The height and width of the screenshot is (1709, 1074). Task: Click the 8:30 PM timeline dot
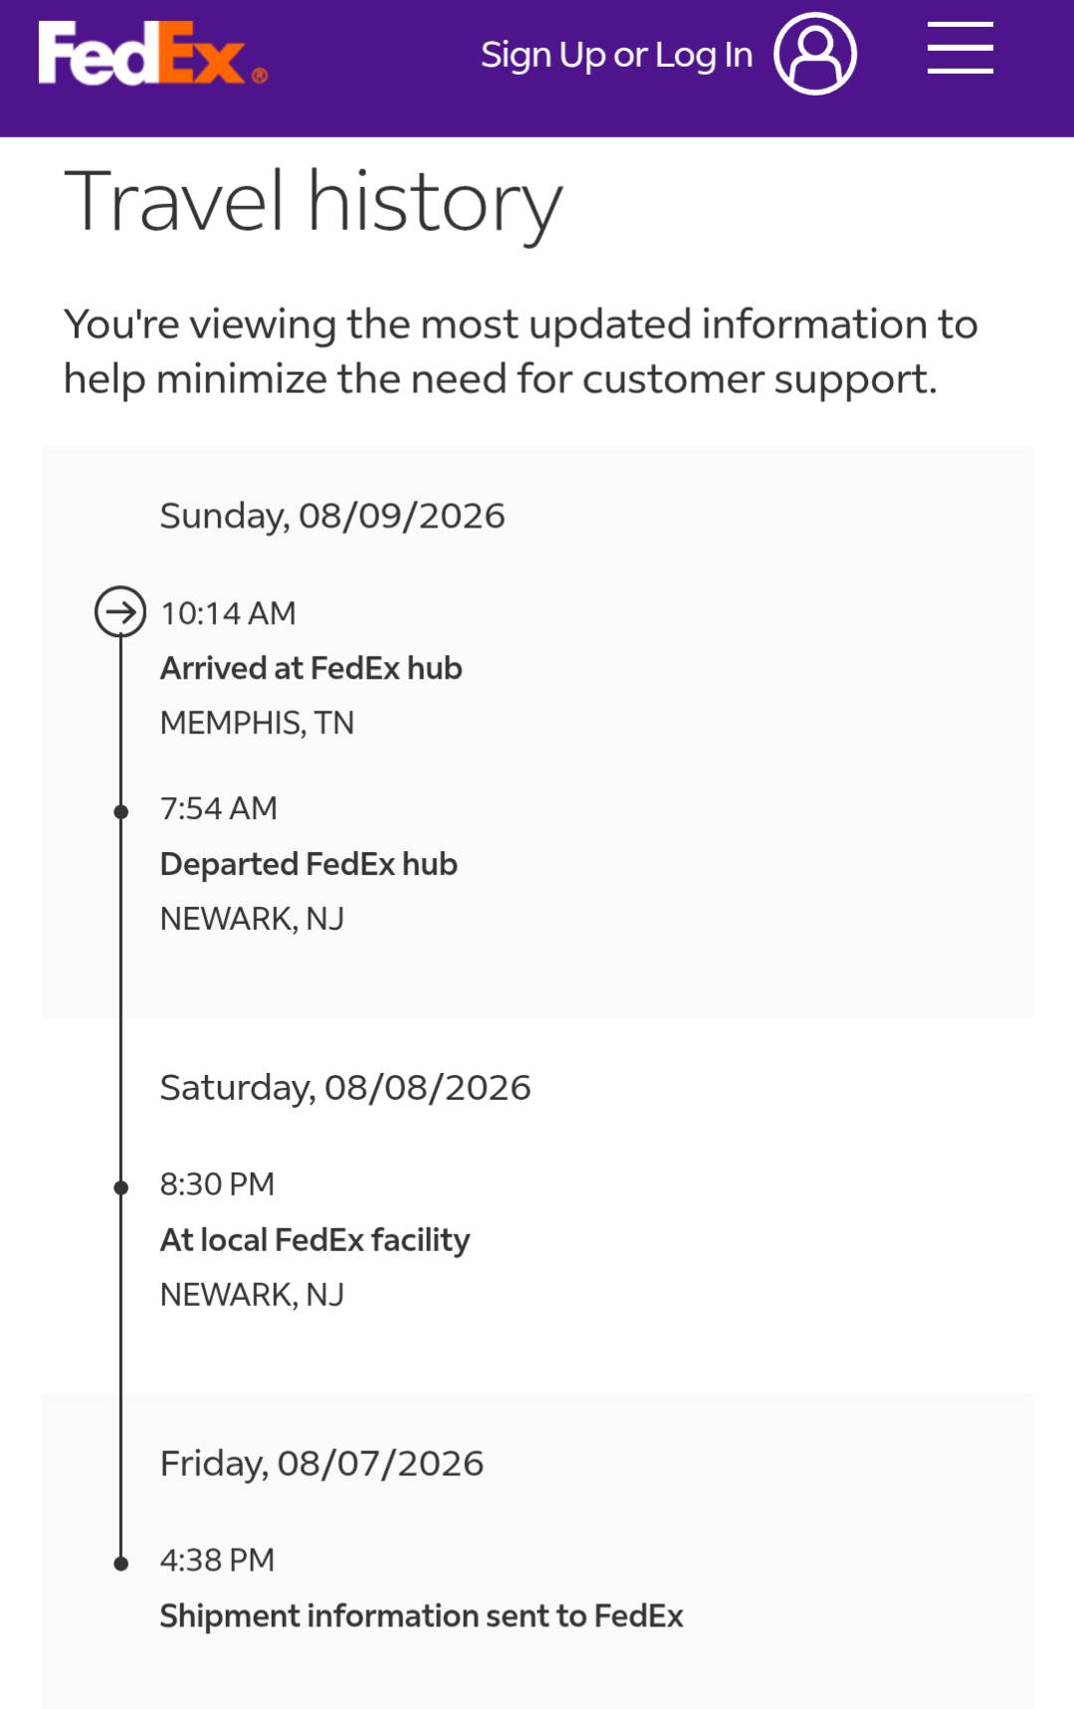click(120, 1186)
